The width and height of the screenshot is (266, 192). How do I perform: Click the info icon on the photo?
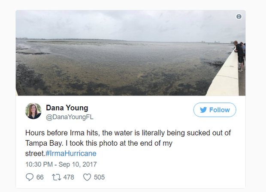click(239, 17)
